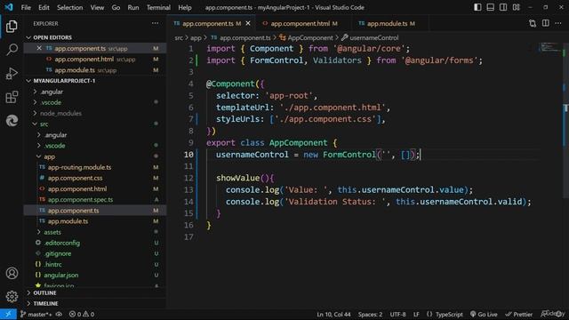Image resolution: width=569 pixels, height=320 pixels.
Task: Open app.component.css file
Action: pos(75,178)
